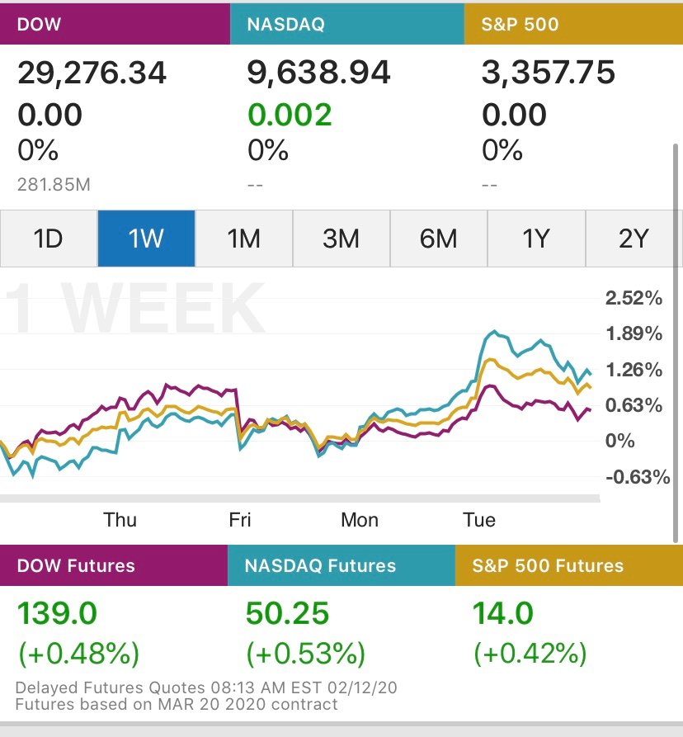Image resolution: width=683 pixels, height=737 pixels.
Task: Switch chart to 3M range
Action: point(341,239)
